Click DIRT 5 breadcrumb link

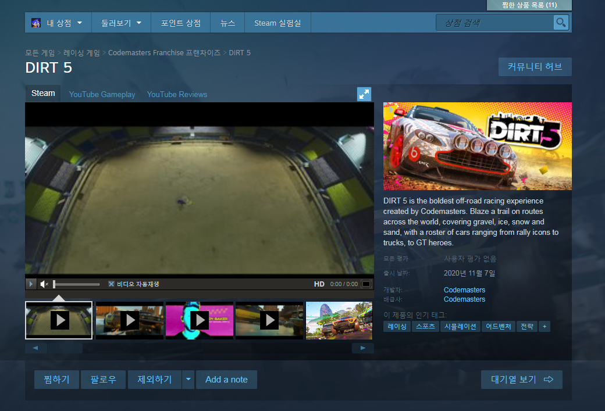click(240, 52)
